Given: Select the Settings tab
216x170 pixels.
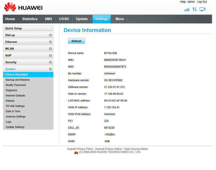Looking at the screenshot, I should (102, 19).
